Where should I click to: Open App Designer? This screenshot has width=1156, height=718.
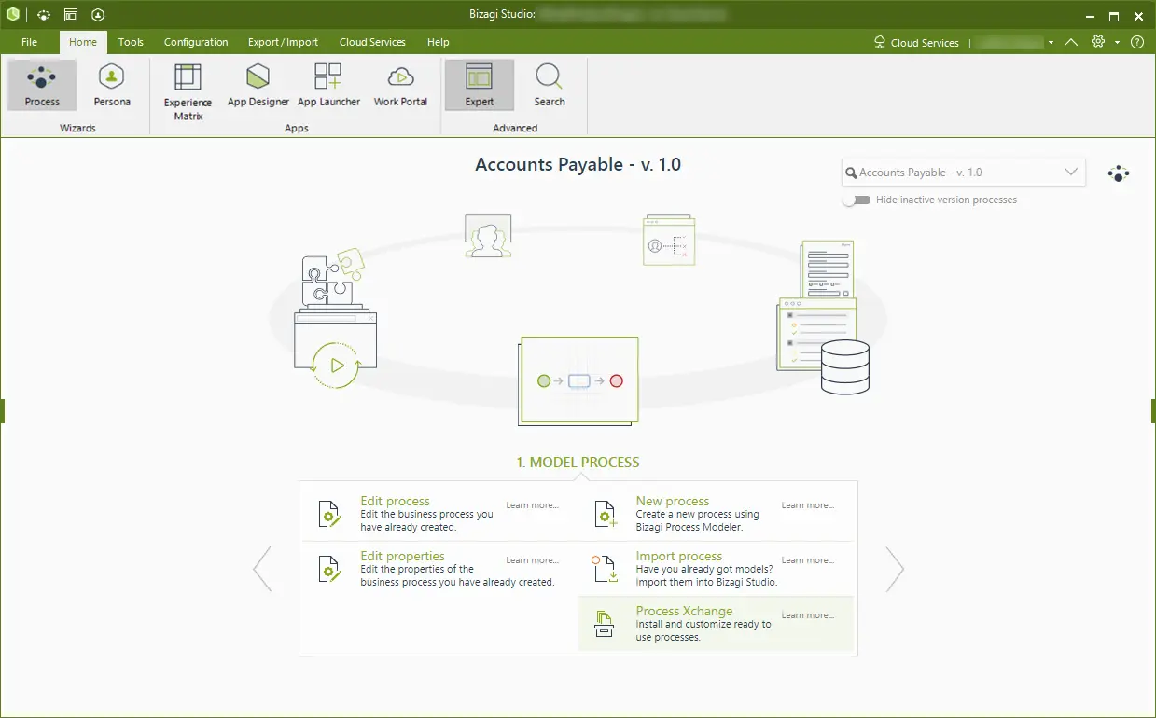pos(258,85)
